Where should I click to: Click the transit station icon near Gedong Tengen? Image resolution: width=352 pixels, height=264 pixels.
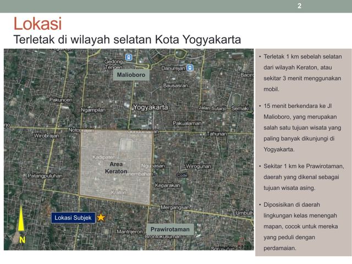(x=129, y=57)
